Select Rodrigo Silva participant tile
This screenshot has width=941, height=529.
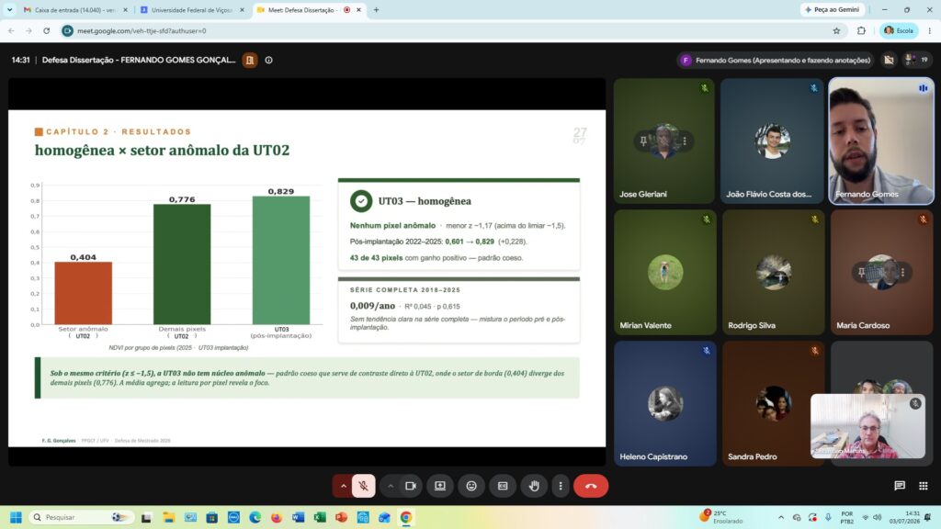point(773,272)
